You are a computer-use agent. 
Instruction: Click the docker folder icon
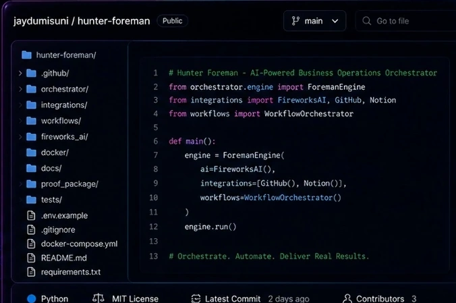pyautogui.click(x=31, y=153)
